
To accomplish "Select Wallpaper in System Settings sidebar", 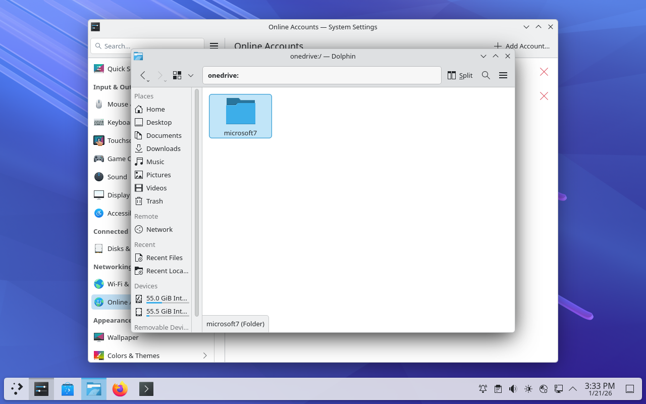I will pyautogui.click(x=123, y=337).
